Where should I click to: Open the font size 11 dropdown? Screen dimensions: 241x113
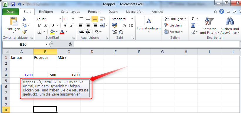tap(73, 19)
